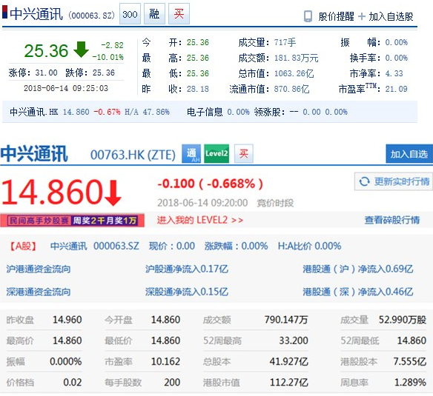Image resolution: width=433 pixels, height=396 pixels.
Task: Click the green Level2 badge
Action: pos(216,153)
